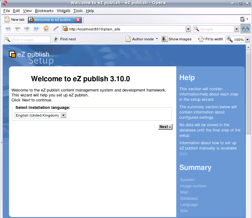
Task: Expand the search engine dropdown
Action: pos(236,29)
